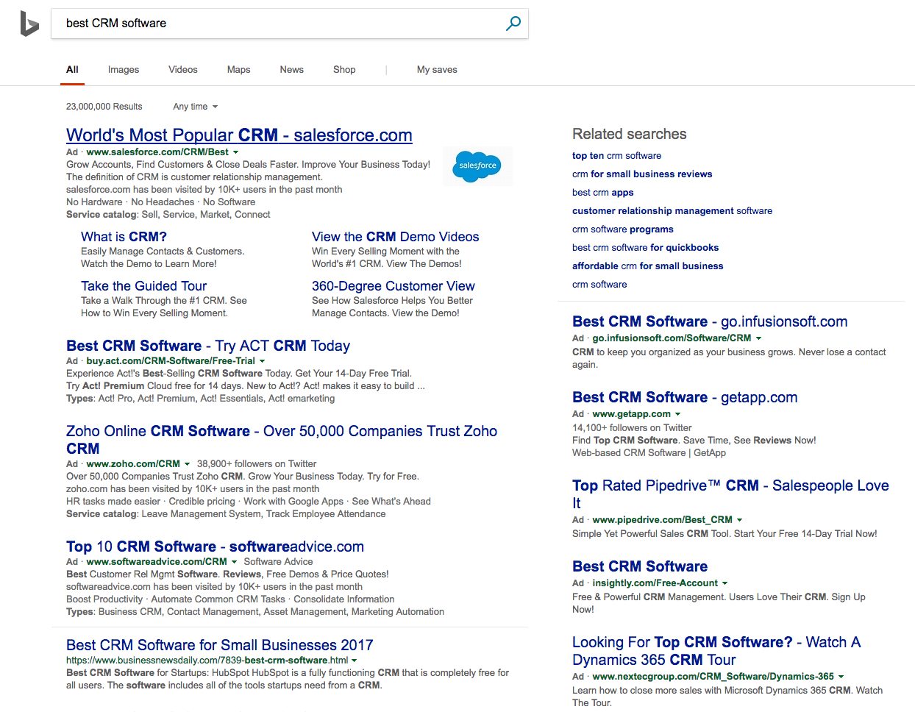The image size is (915, 712).
Task: Expand the salesforce.com ad options caret
Action: pos(235,152)
